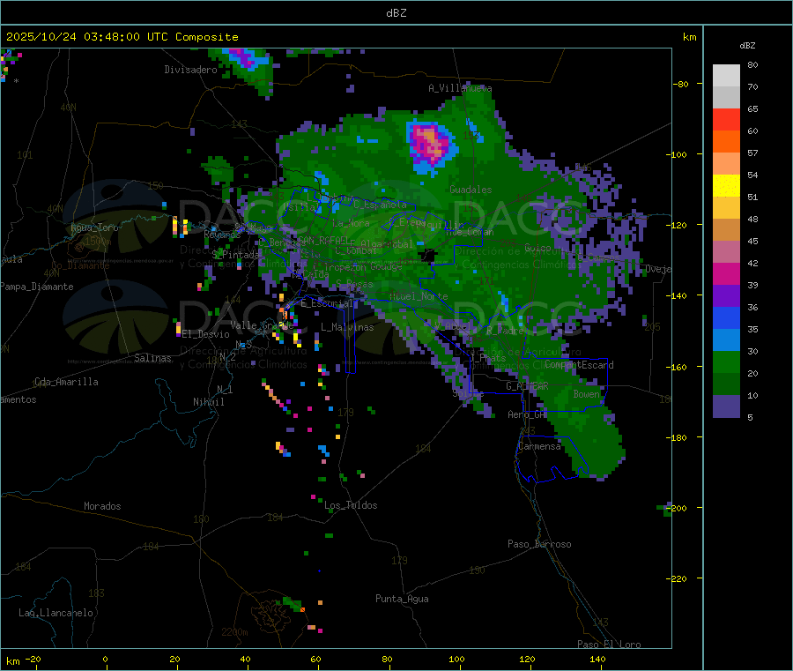Click the 'Morados' map label
793x671 pixels.
[102, 506]
